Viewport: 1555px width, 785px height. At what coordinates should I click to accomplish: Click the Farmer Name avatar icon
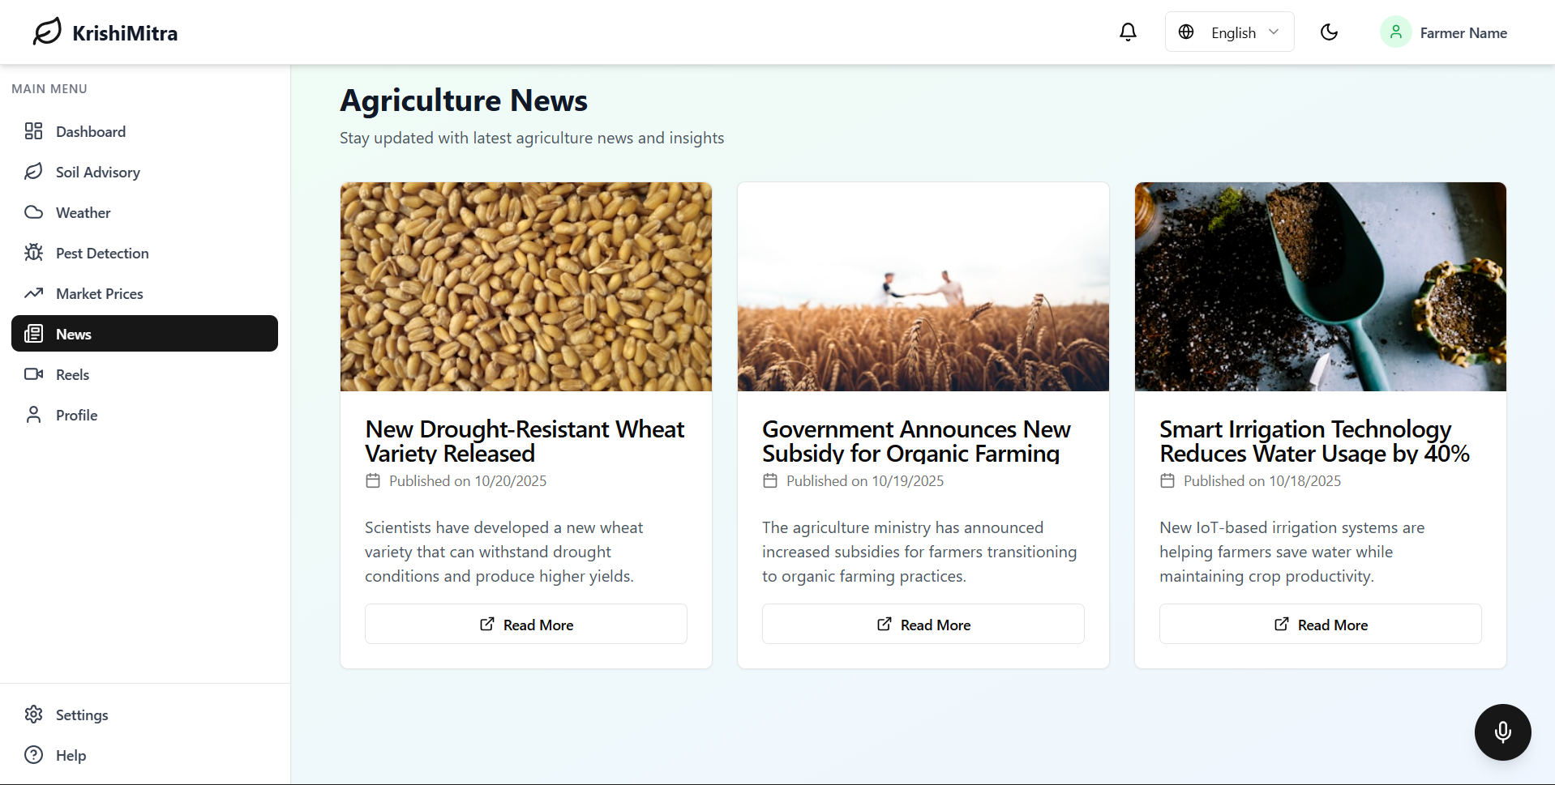1395,32
